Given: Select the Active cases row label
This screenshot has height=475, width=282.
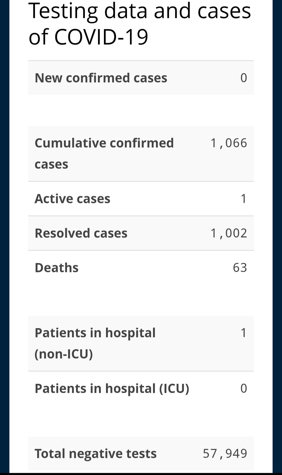Looking at the screenshot, I should tap(72, 199).
